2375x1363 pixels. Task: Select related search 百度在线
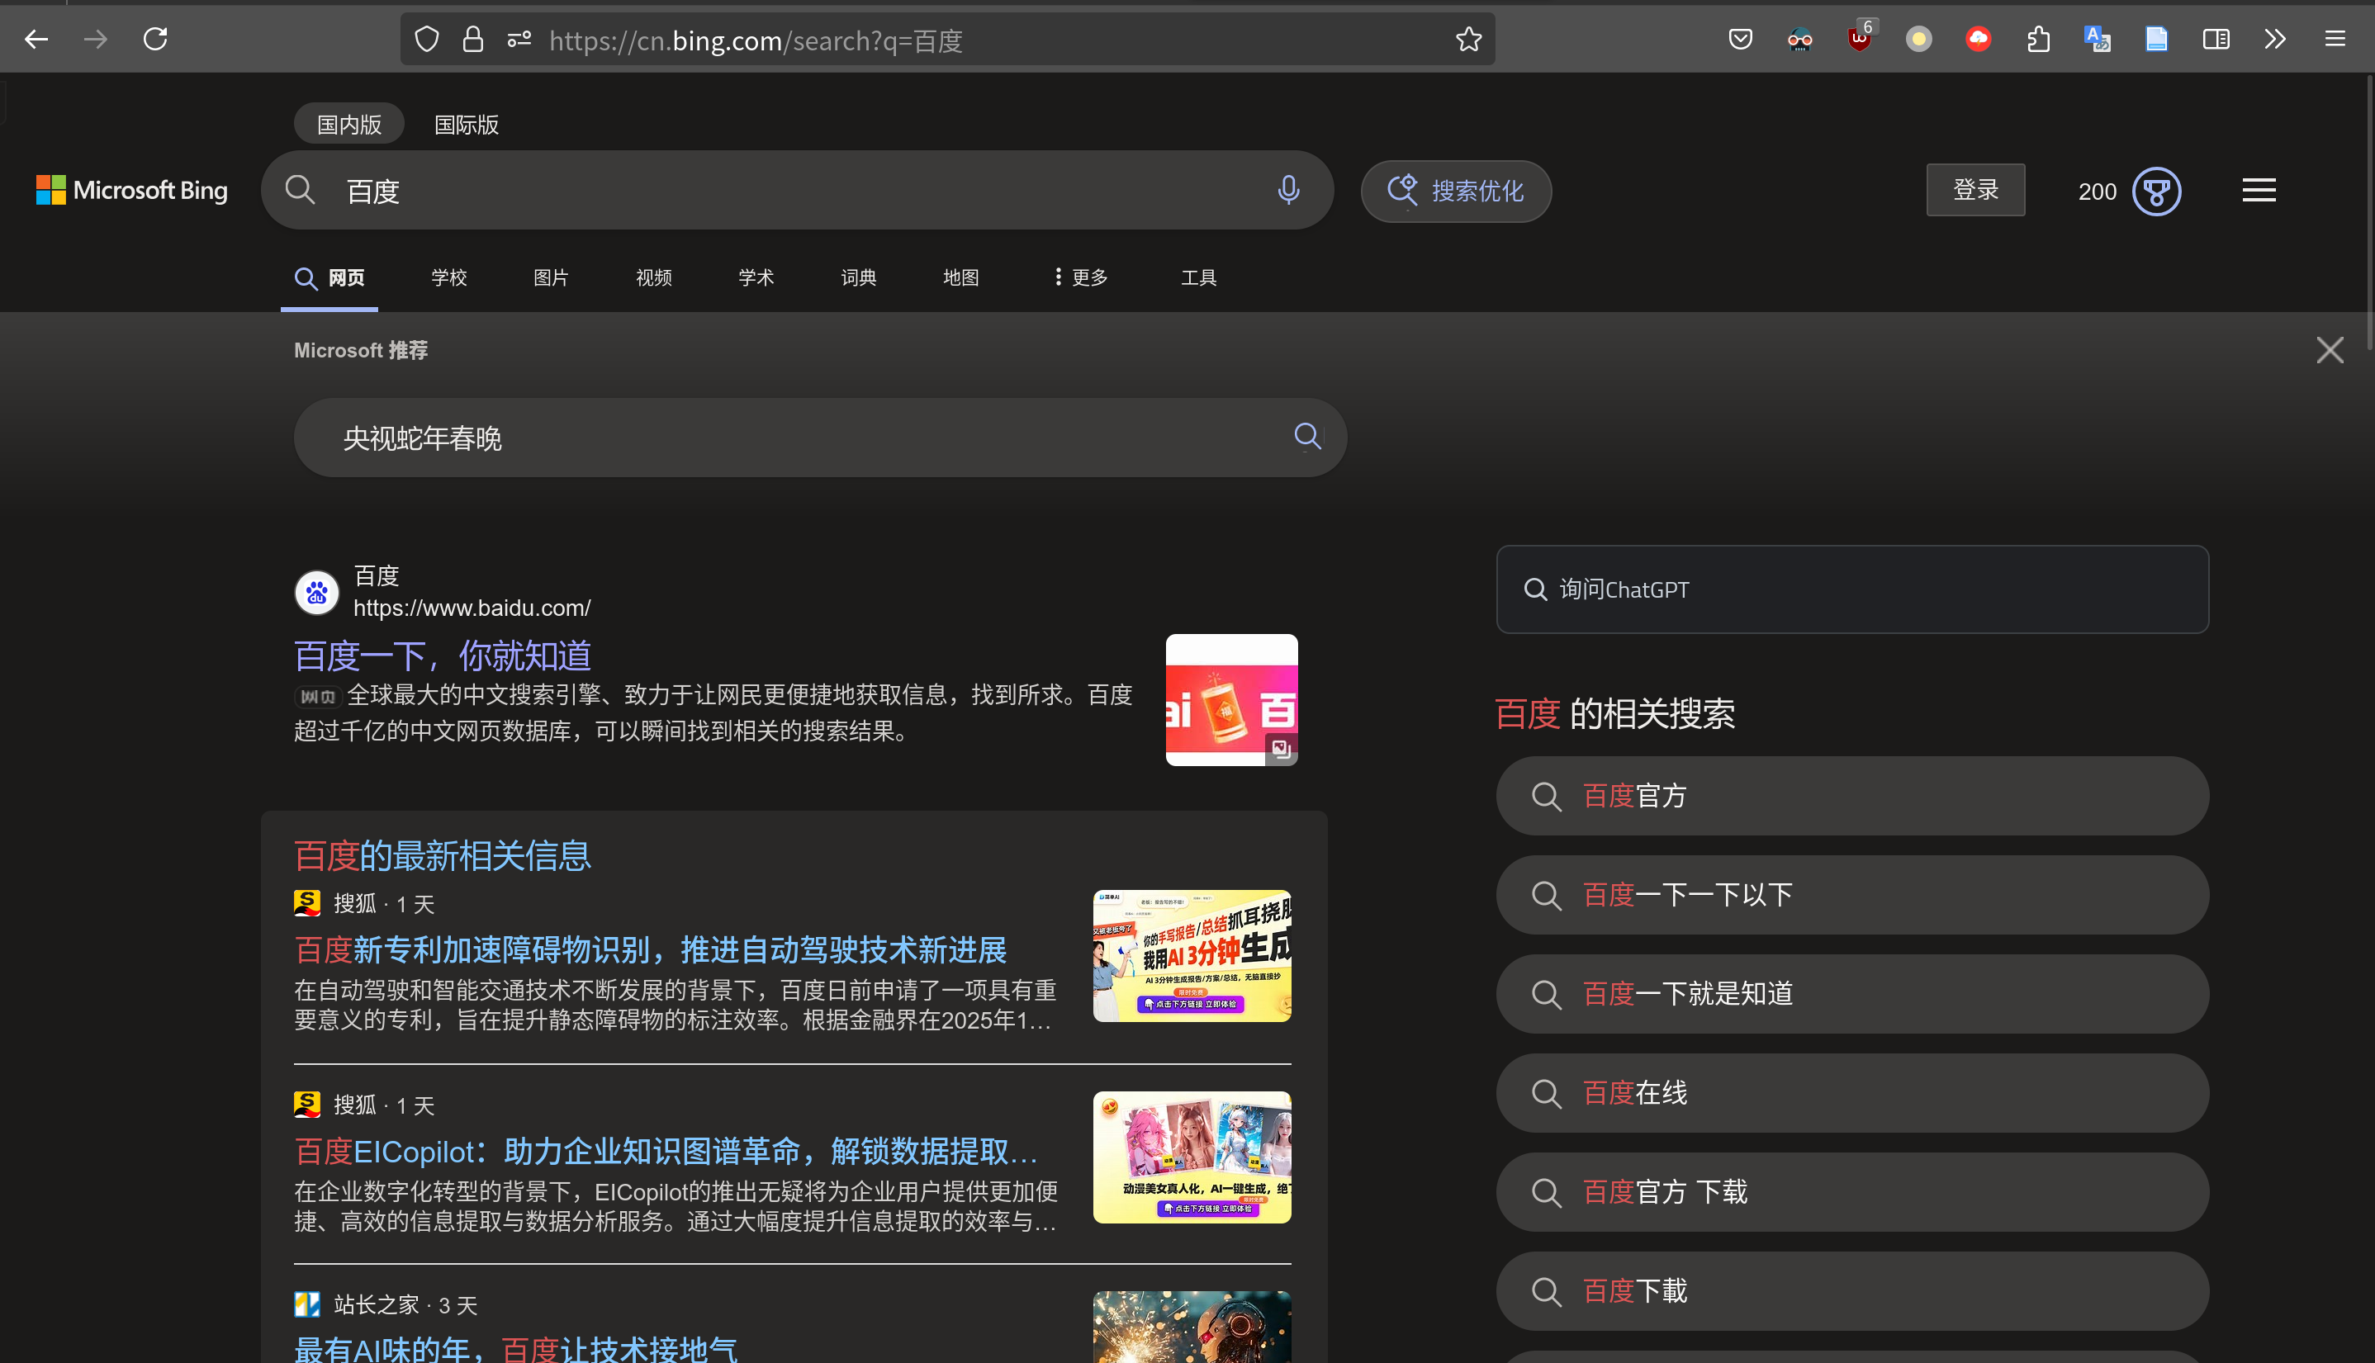[1851, 1092]
